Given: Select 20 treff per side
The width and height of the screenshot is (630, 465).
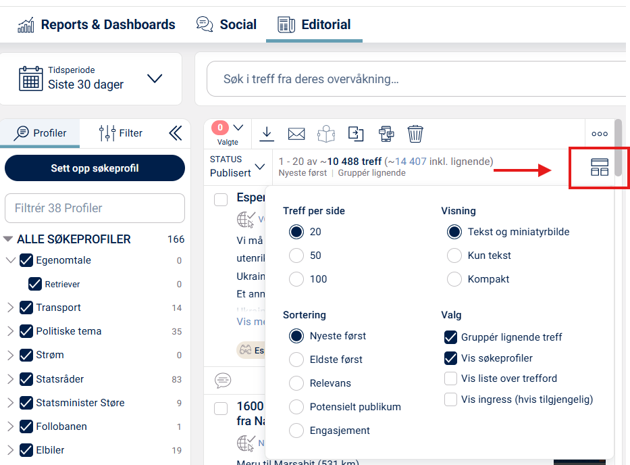Looking at the screenshot, I should click(296, 232).
